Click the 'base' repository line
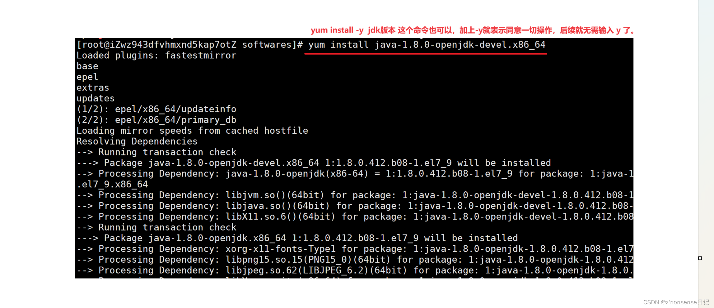714x308 pixels. (x=87, y=66)
